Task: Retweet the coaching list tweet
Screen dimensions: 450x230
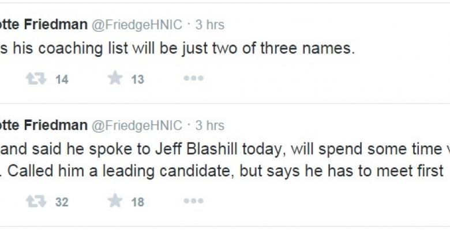Action: pos(36,79)
